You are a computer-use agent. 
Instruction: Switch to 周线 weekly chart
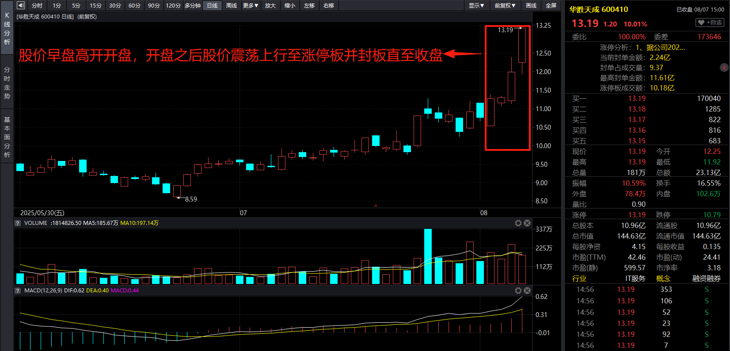[x=232, y=6]
